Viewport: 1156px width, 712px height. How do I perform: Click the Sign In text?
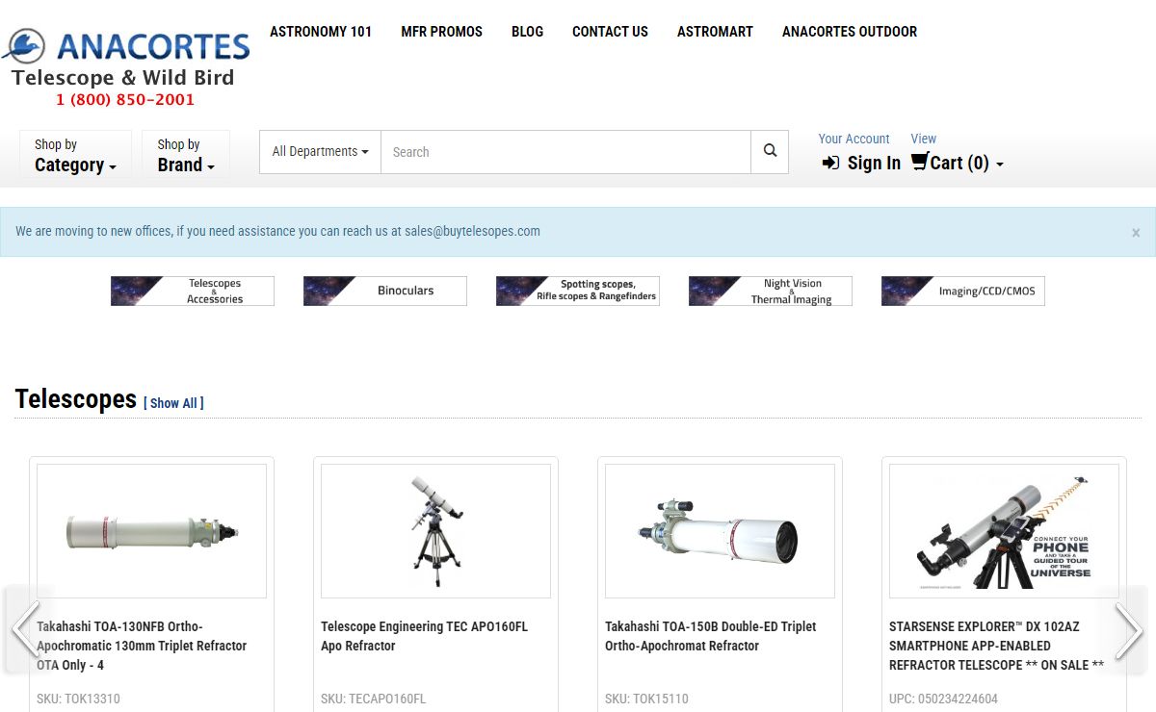[x=874, y=163]
